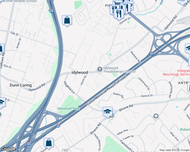Click the I-495 shield at the top

click(x=51, y=11)
